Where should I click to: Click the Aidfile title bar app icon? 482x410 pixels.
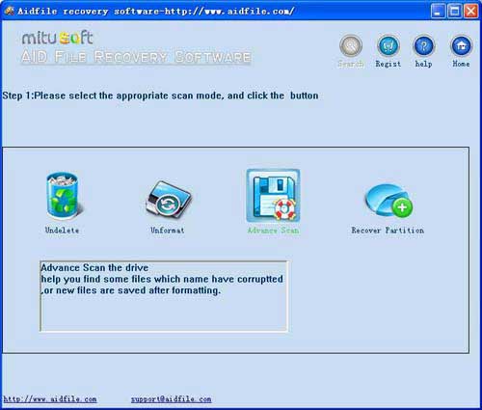(x=9, y=11)
